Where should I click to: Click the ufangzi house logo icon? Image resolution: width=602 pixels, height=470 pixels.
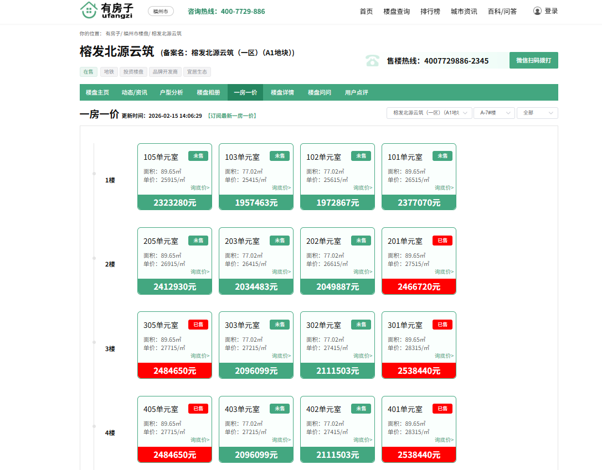[x=89, y=10]
